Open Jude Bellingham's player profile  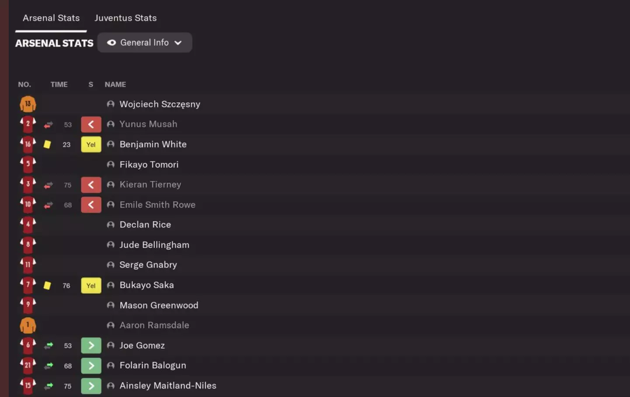pos(154,245)
